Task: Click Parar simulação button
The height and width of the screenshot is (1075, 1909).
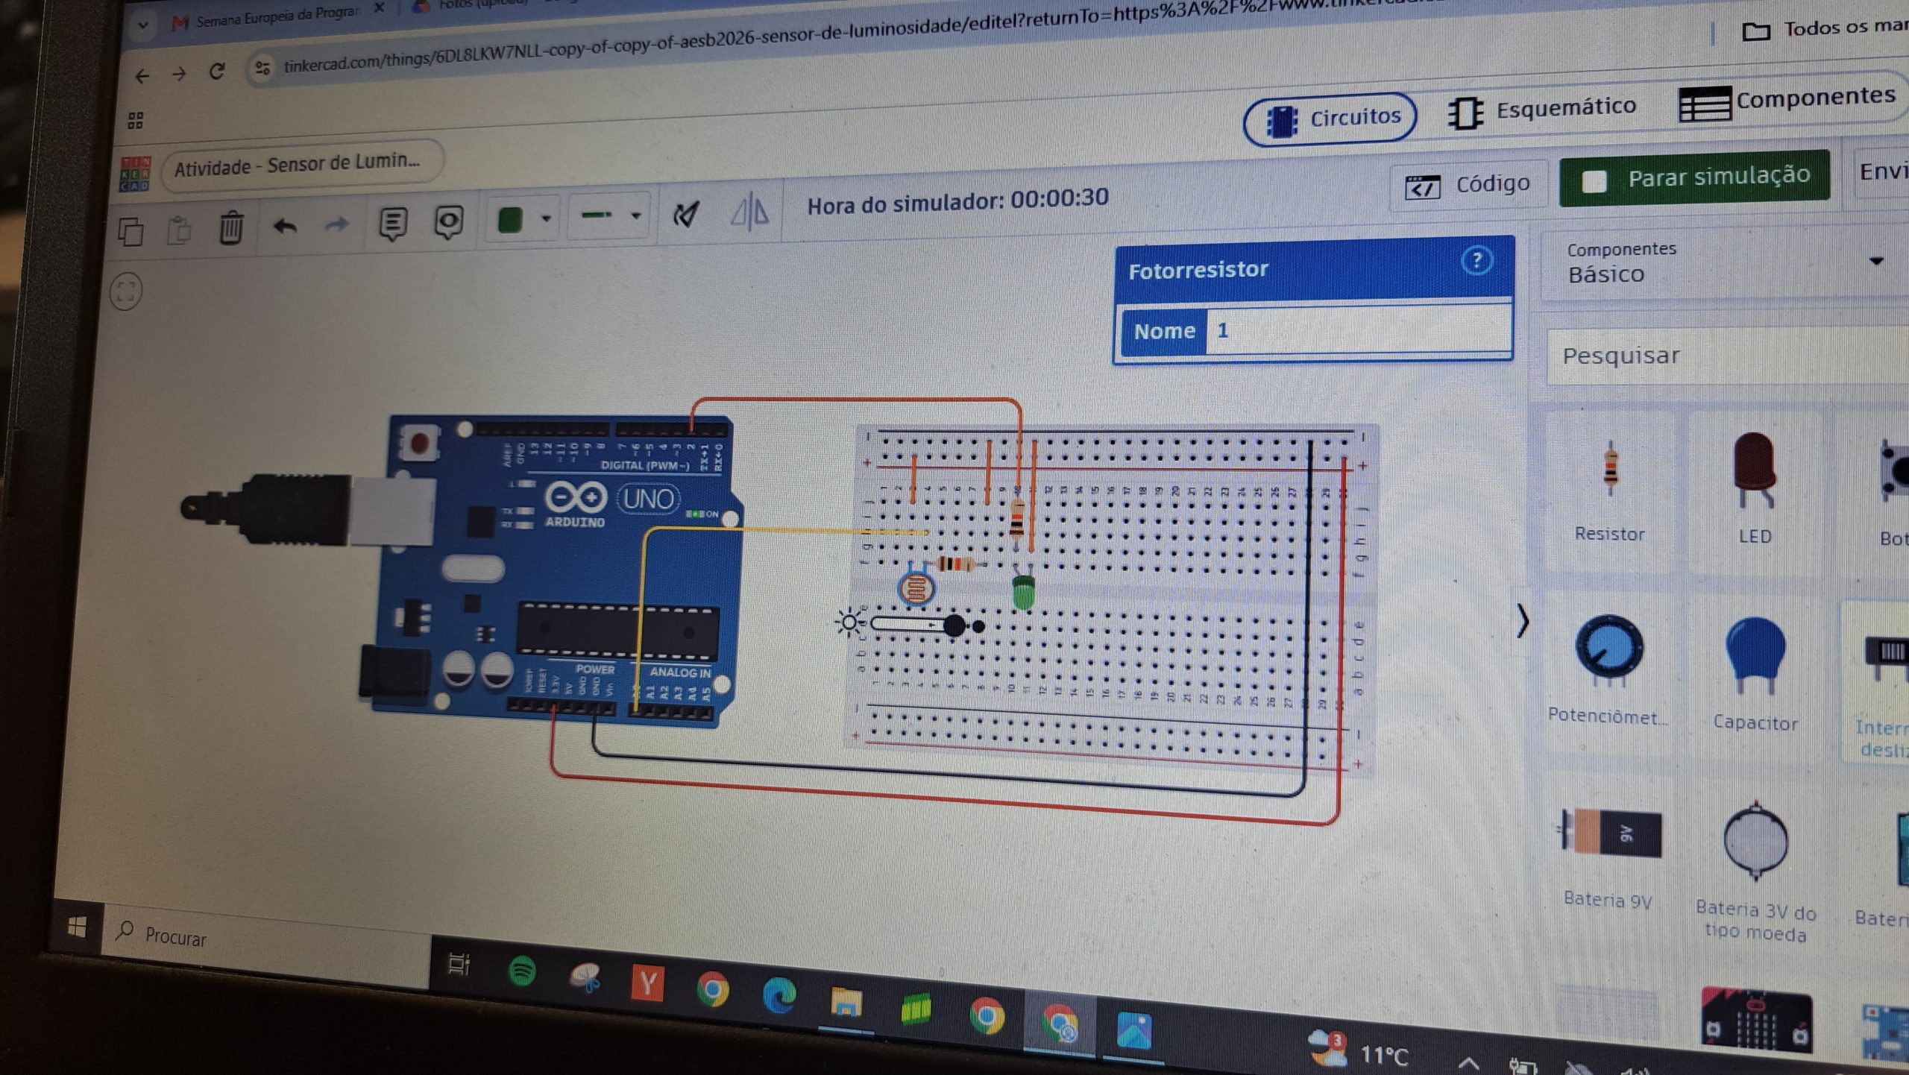Action: click(x=1695, y=178)
